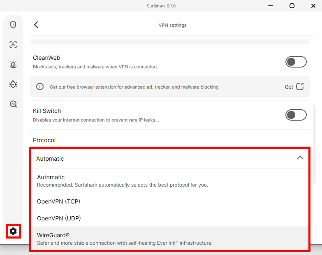Close the Surfshark window
Screen dimensions: 322x255
point(313,6)
